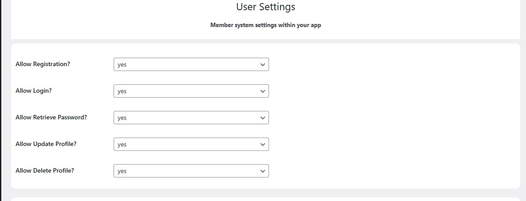Open the Allow Update Profile dropdown
Screen dimensions: 526x201
pos(191,144)
